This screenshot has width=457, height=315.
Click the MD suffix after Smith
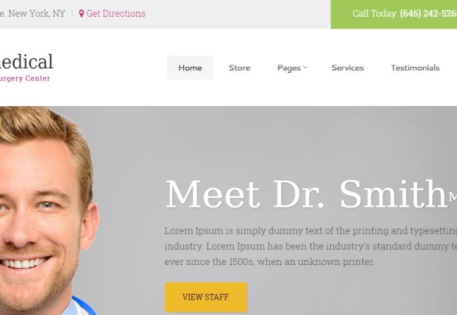point(453,197)
